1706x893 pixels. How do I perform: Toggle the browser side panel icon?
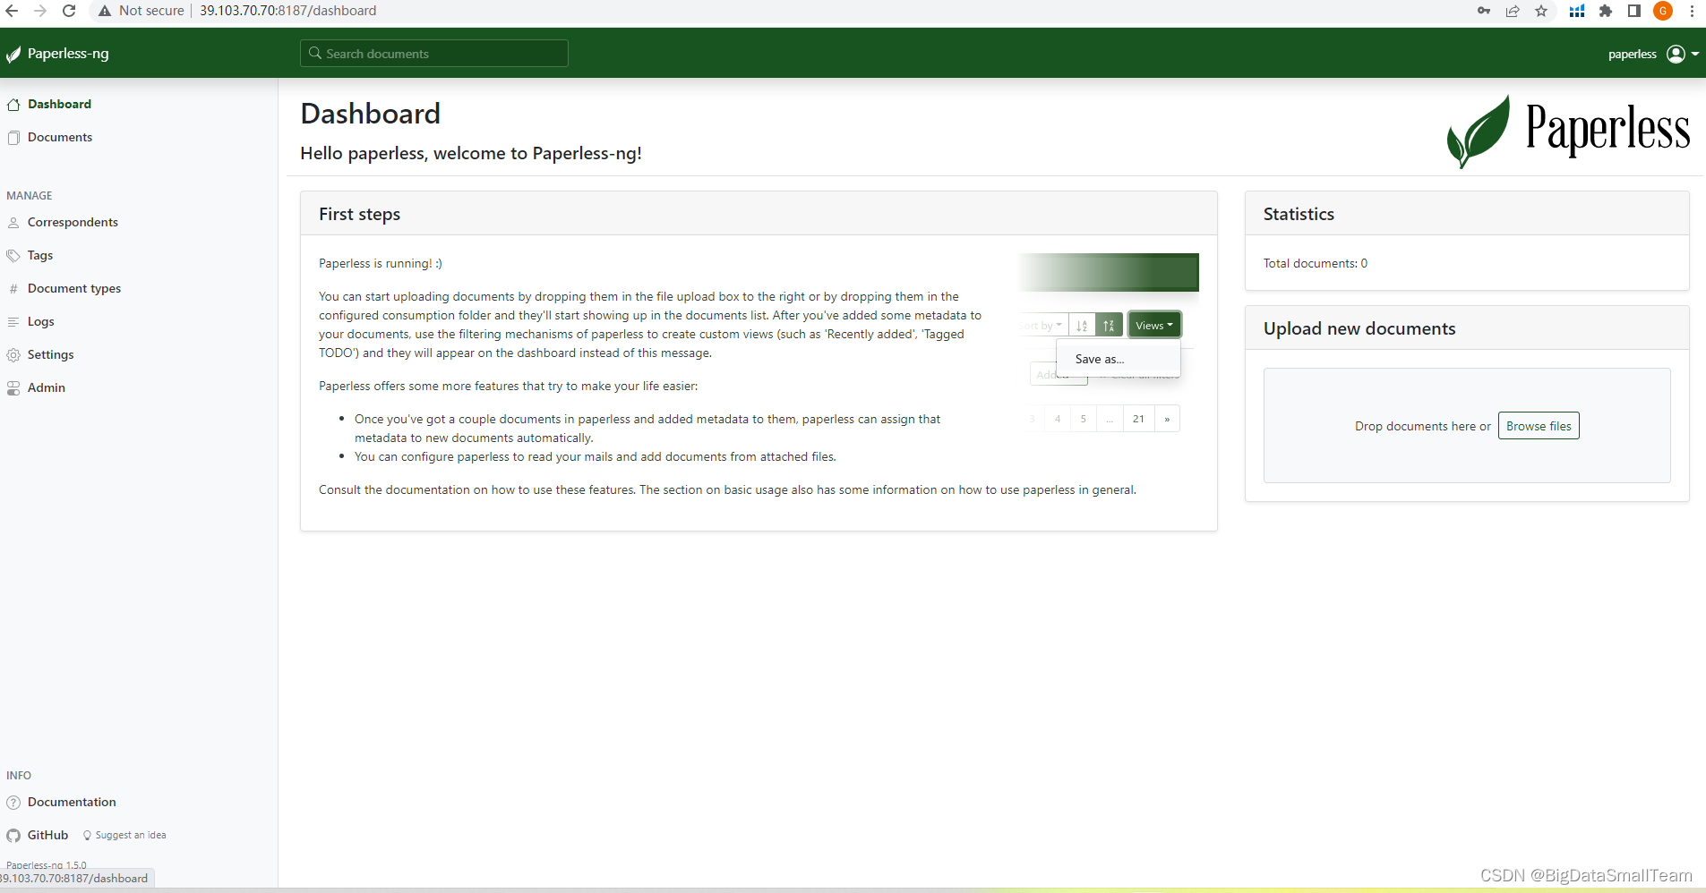1634,11
